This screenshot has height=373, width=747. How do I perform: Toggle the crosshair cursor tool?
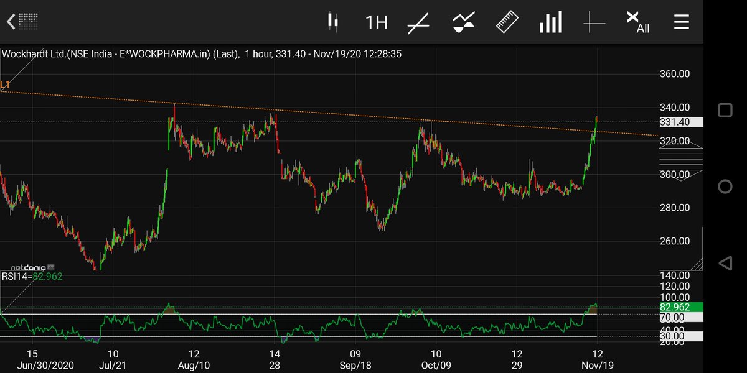pyautogui.click(x=594, y=23)
